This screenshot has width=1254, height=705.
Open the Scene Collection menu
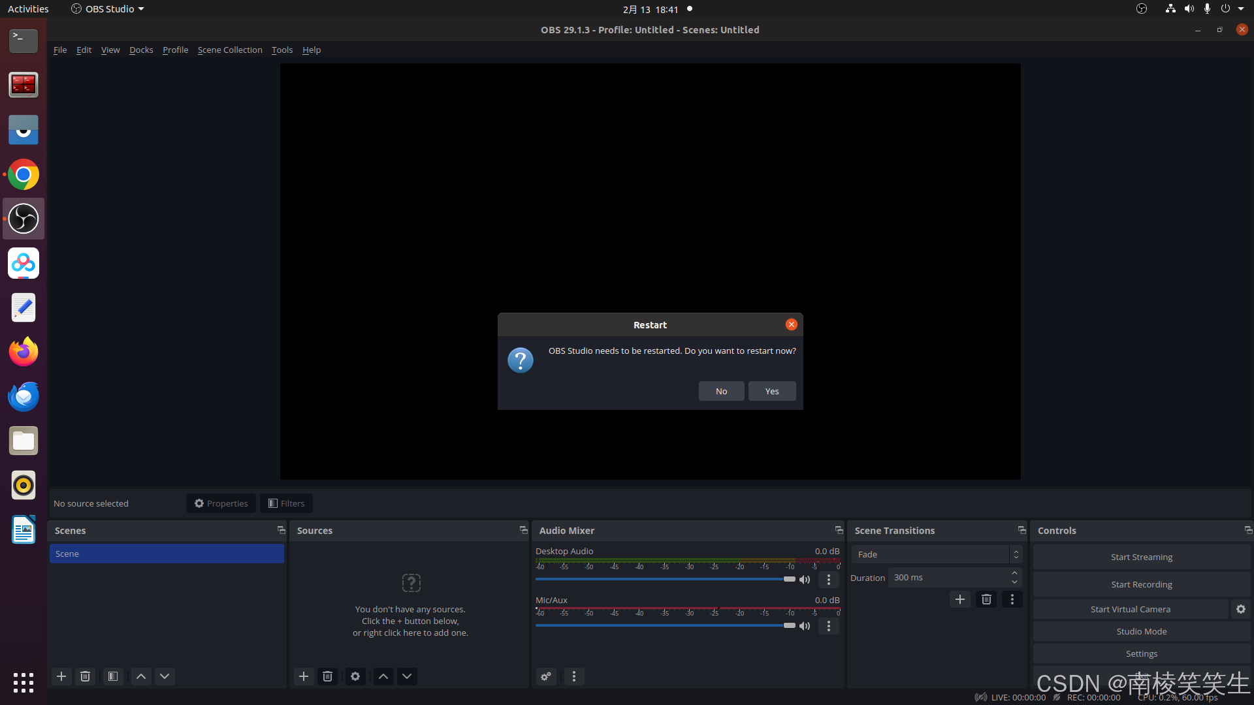tap(230, 50)
